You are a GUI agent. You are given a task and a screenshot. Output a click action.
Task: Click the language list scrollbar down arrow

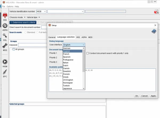(84, 88)
